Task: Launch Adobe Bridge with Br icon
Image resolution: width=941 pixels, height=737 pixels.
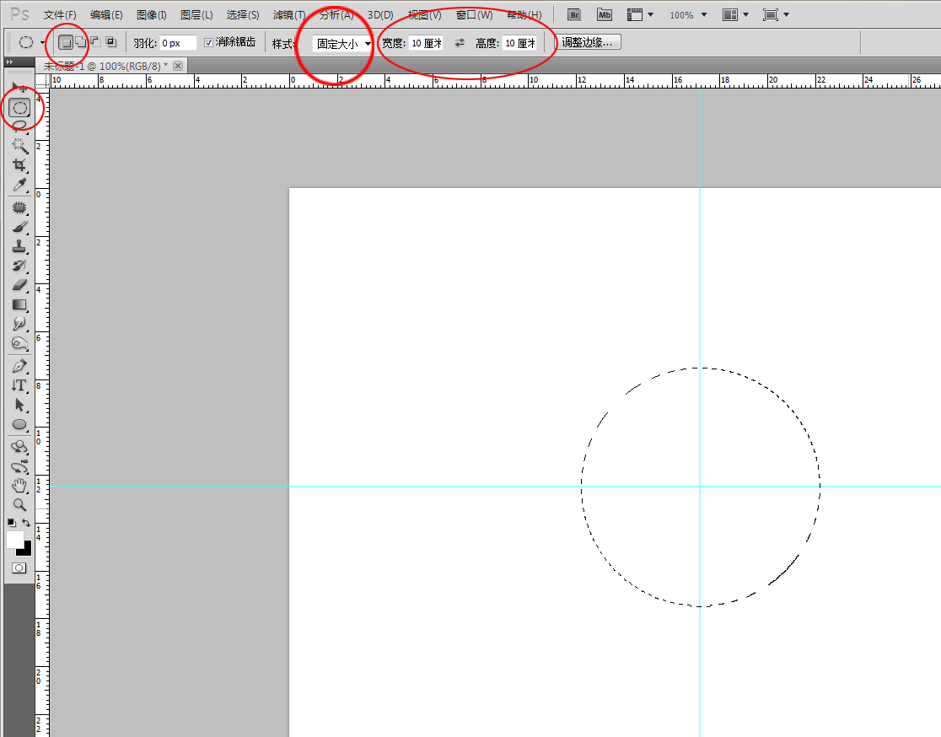Action: click(x=574, y=15)
